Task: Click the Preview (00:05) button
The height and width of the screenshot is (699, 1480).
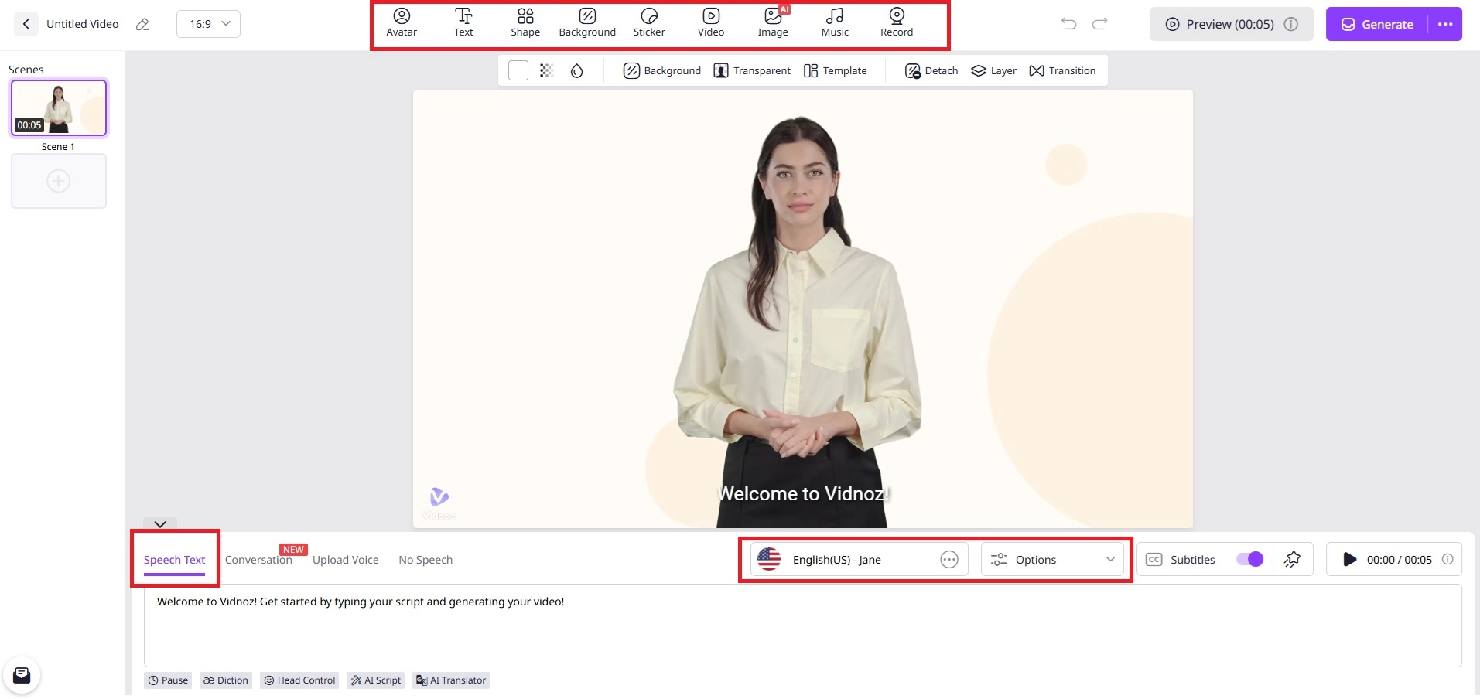Action: [1229, 24]
